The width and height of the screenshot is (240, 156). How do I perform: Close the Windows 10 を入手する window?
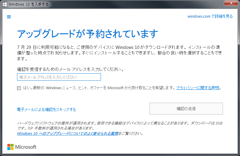pyautogui.click(x=231, y=3)
